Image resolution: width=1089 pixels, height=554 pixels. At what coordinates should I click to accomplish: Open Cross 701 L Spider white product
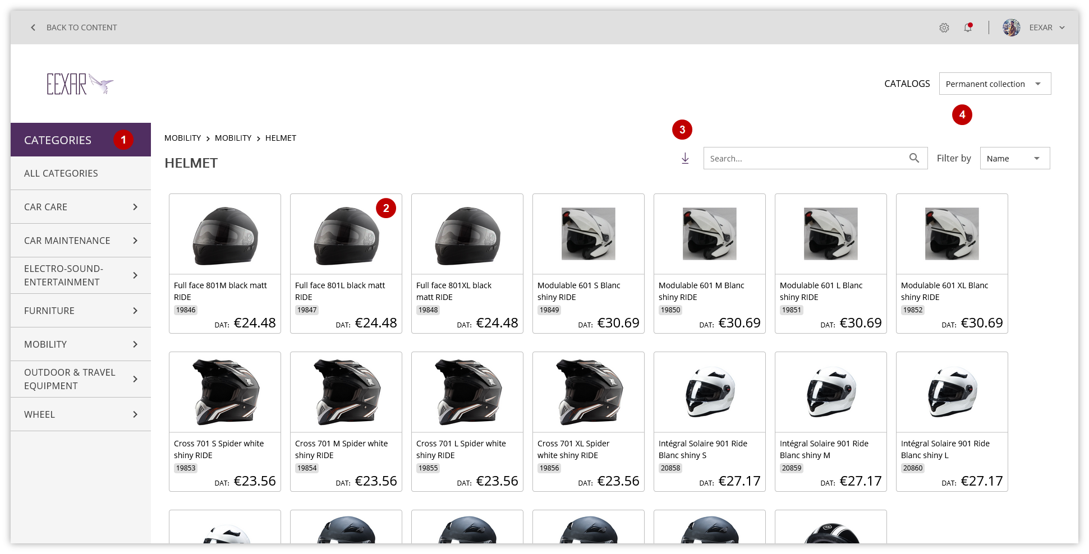(467, 422)
